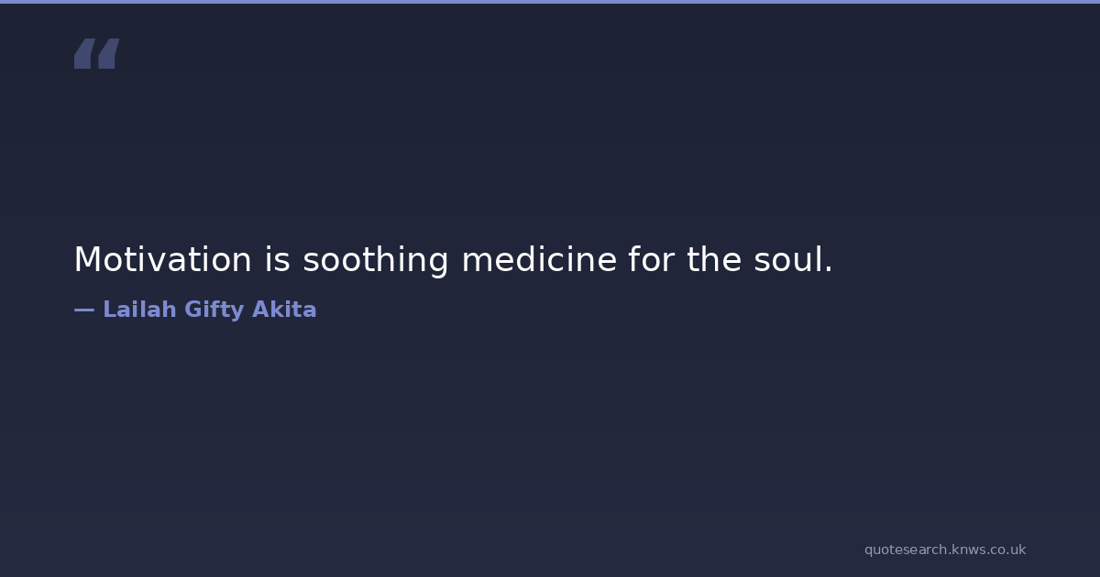Screen dimensions: 1100x577
Task: Click "quotesearch" in the watermark text
Action: (905, 550)
